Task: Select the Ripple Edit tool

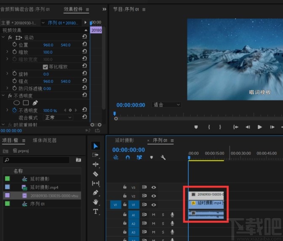Action: 96,164
